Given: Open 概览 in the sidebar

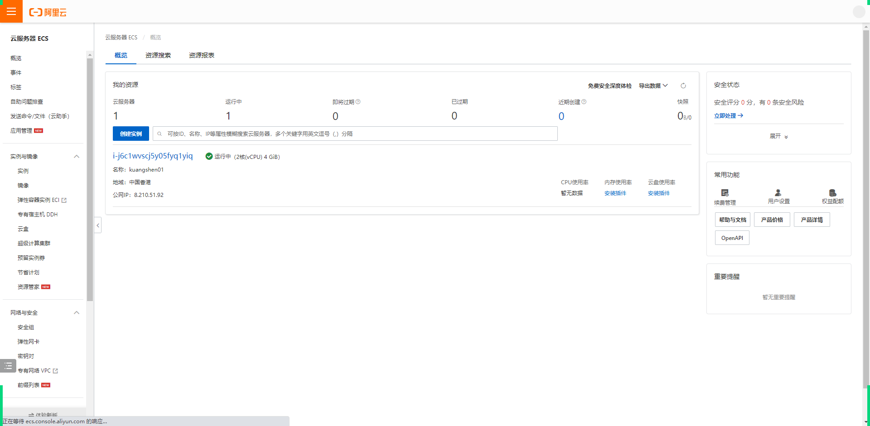Looking at the screenshot, I should pyautogui.click(x=16, y=58).
